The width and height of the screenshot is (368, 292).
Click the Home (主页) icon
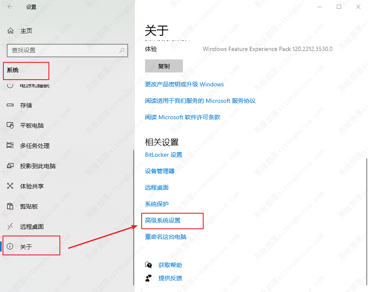(11, 31)
